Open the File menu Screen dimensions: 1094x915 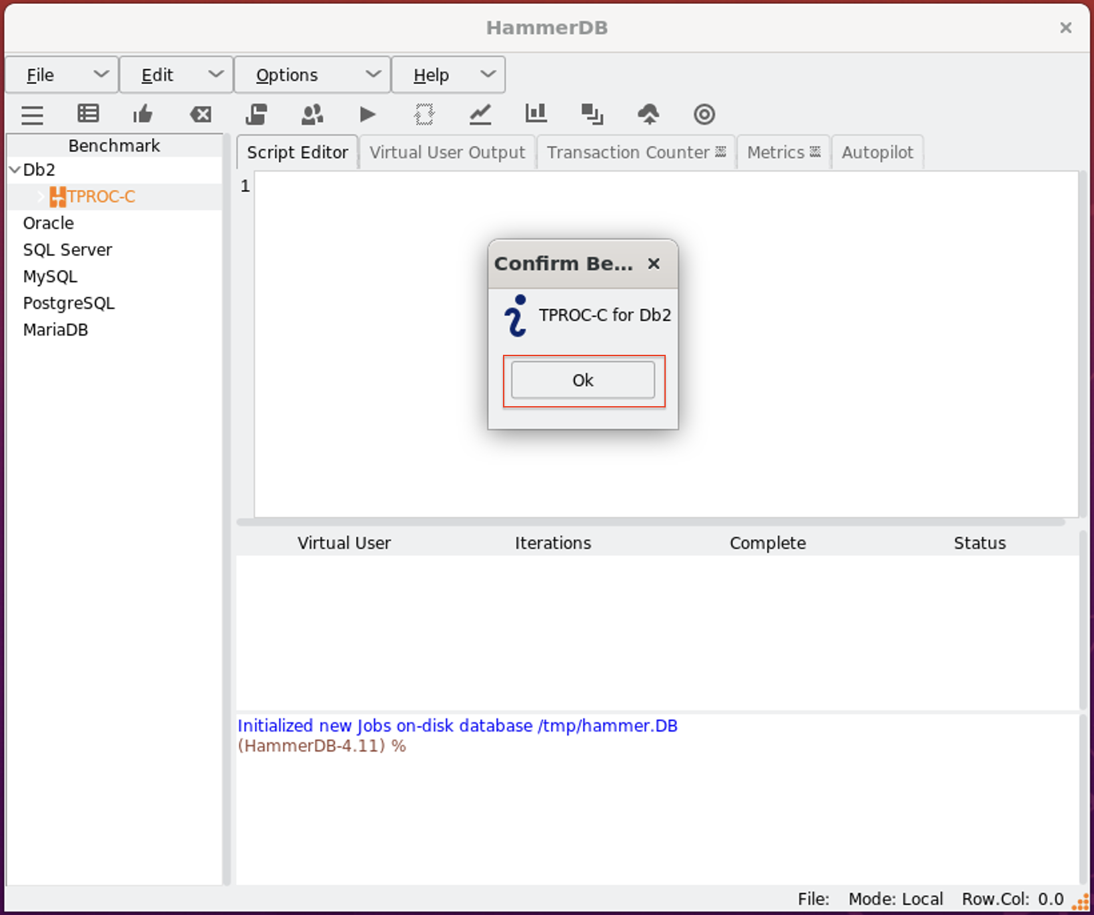pyautogui.click(x=62, y=75)
